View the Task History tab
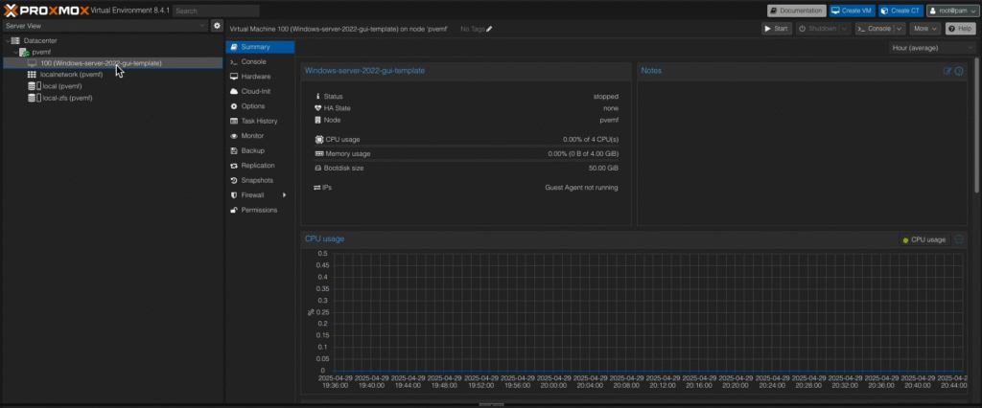Screen dimensions: 982x408 point(260,121)
